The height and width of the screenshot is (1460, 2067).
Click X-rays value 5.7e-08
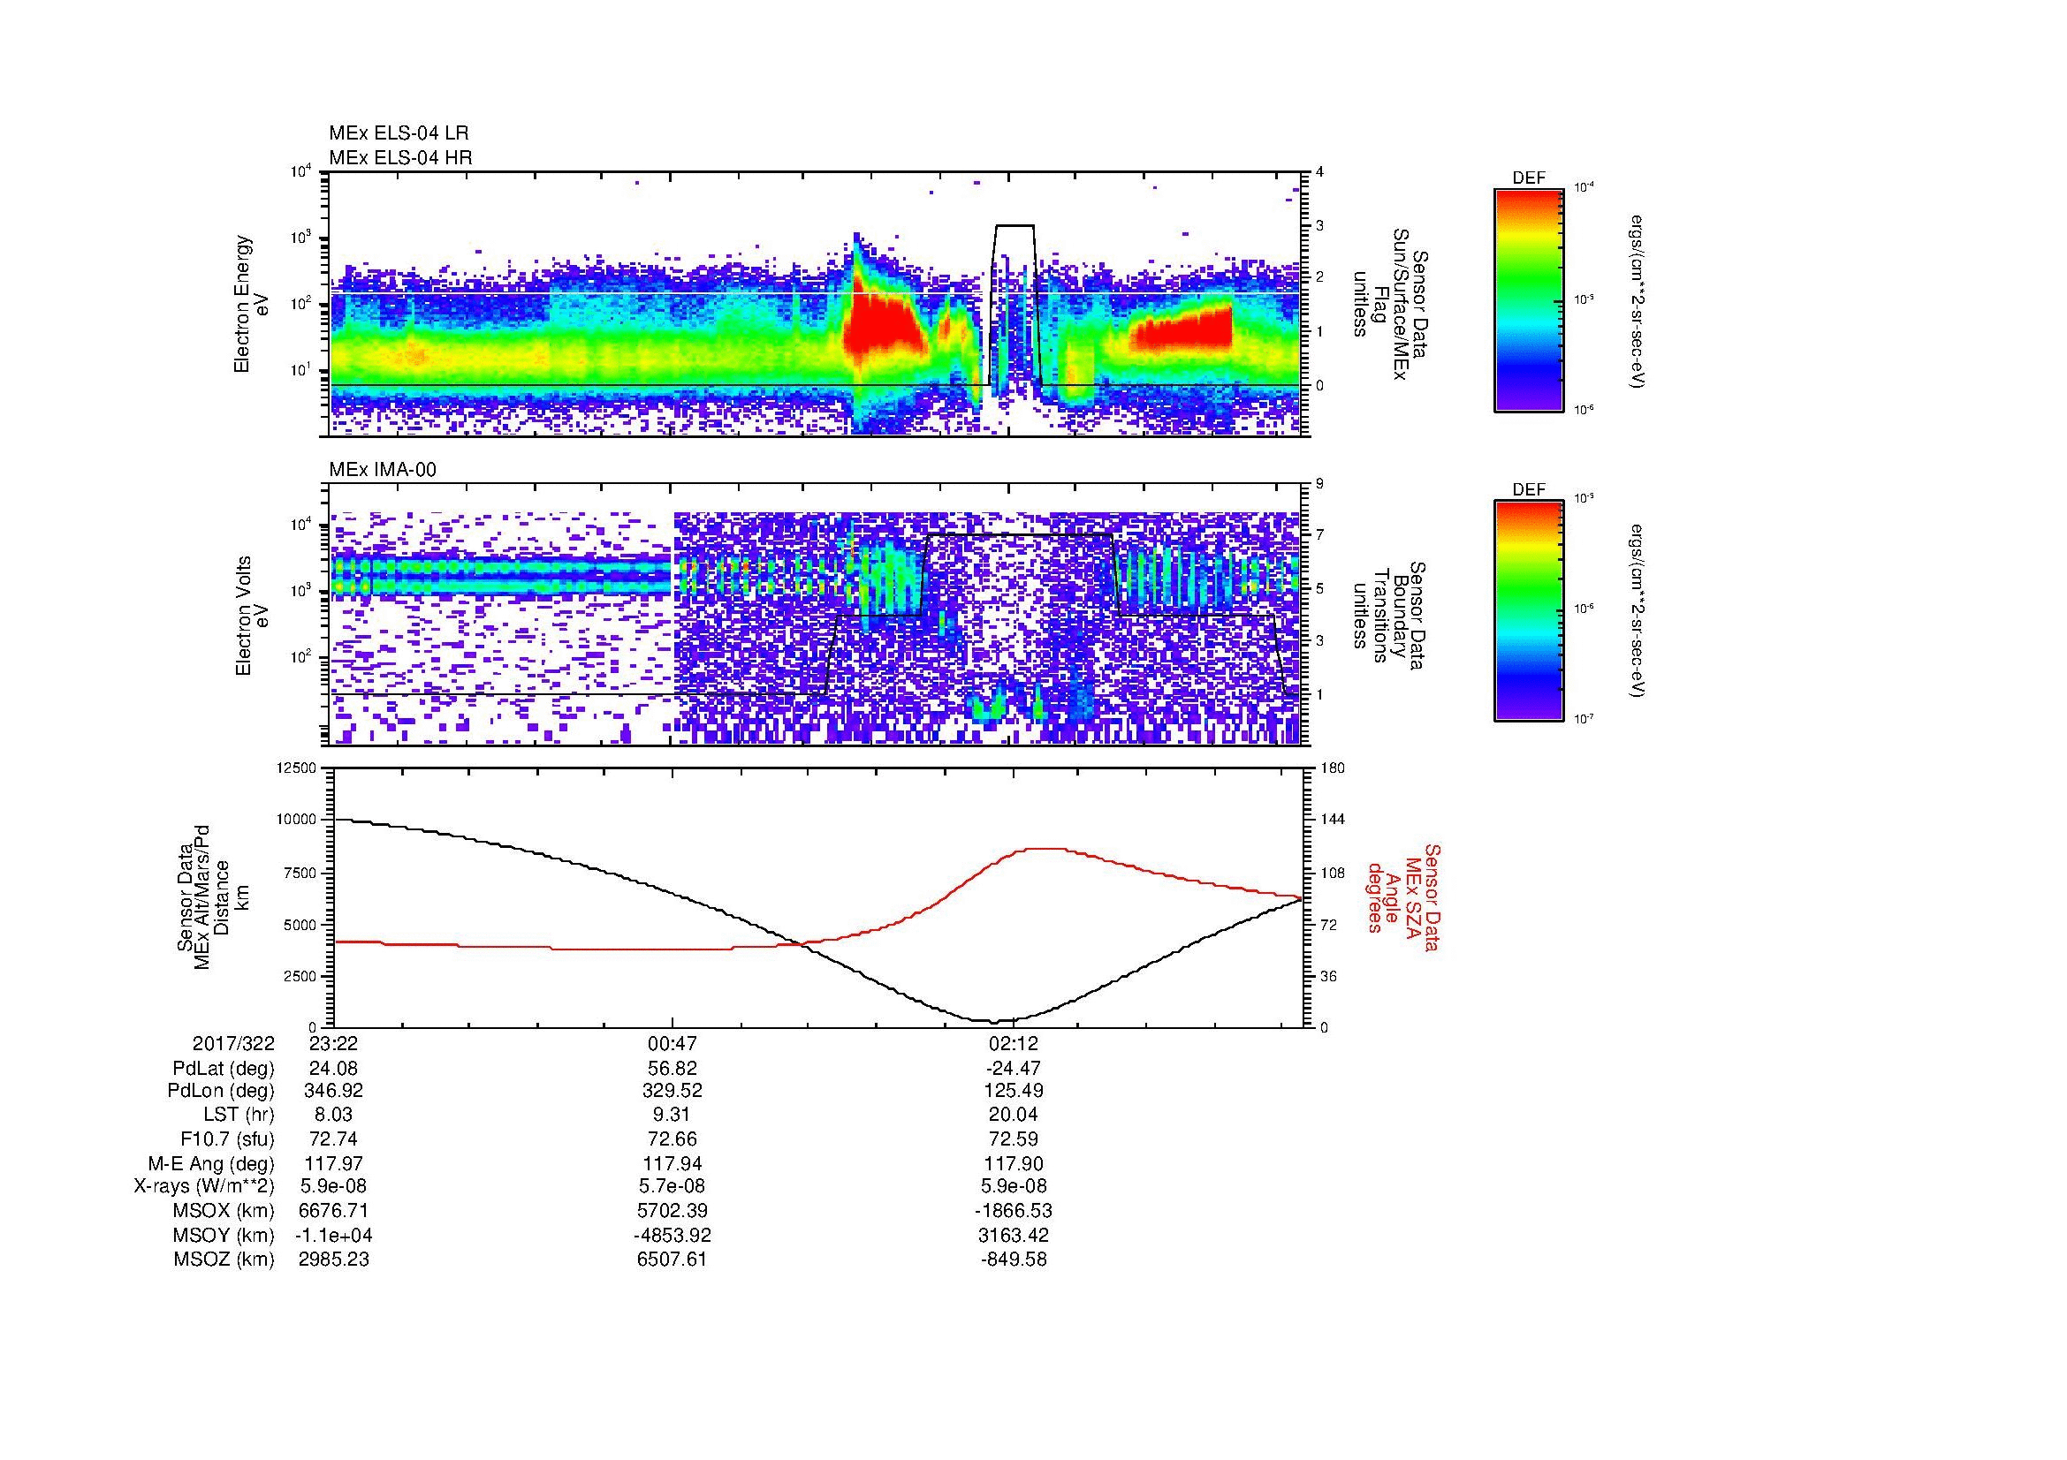(x=673, y=1186)
